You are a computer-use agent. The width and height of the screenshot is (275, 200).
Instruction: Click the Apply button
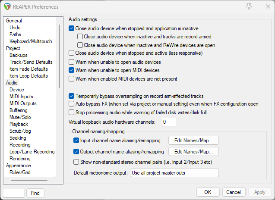coord(259,192)
